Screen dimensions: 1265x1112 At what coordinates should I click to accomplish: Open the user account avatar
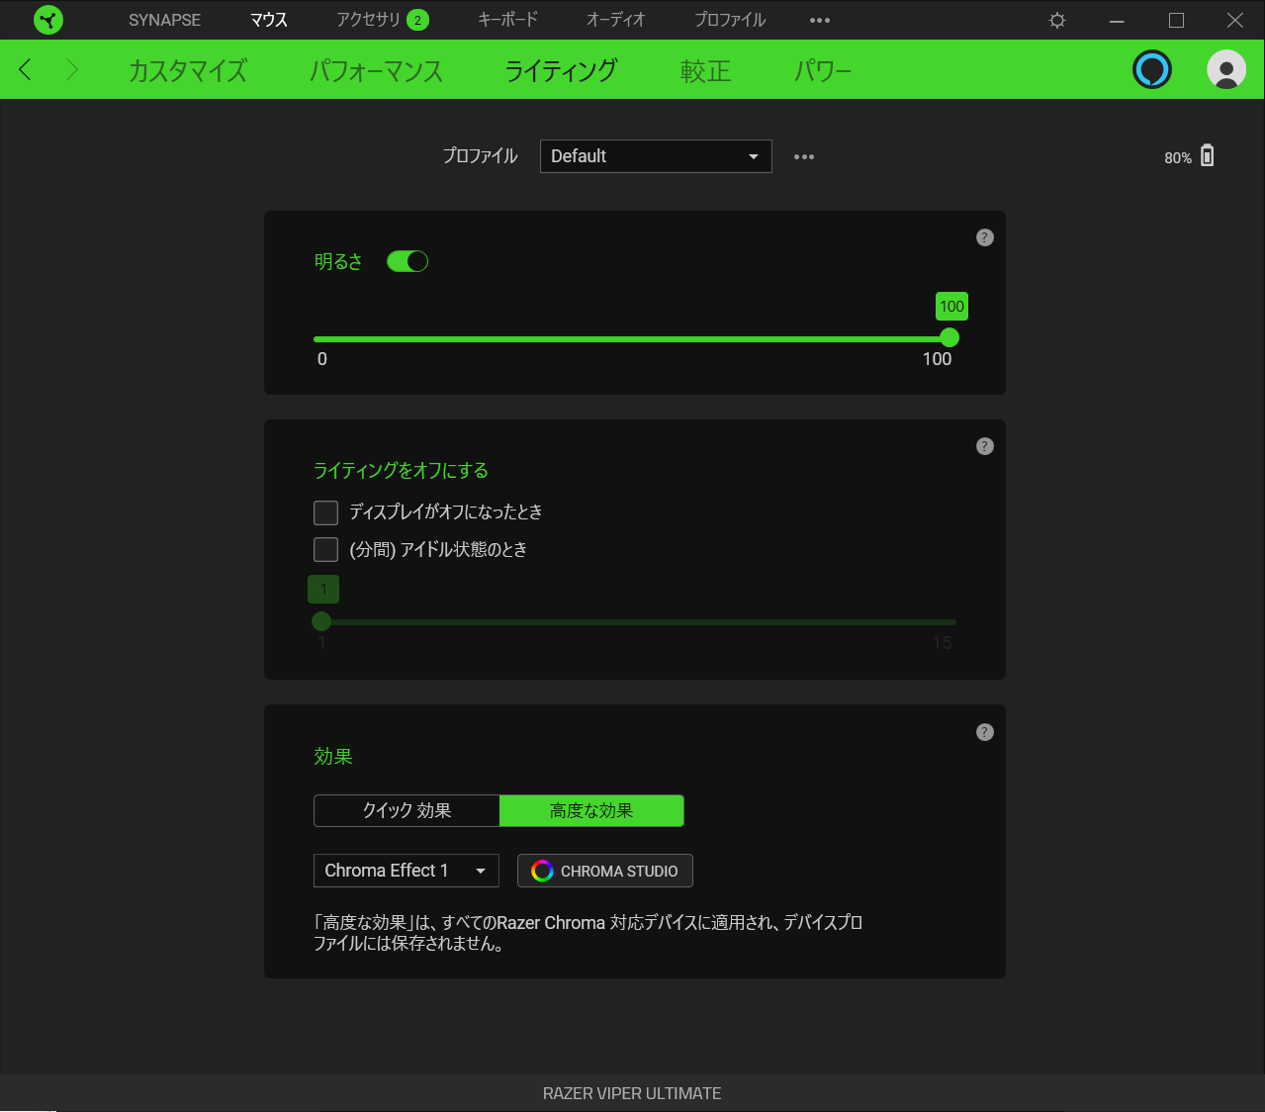[1226, 69]
